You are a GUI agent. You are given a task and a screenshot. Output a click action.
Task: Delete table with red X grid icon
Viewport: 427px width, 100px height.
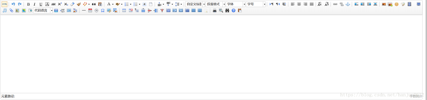click(131, 10)
